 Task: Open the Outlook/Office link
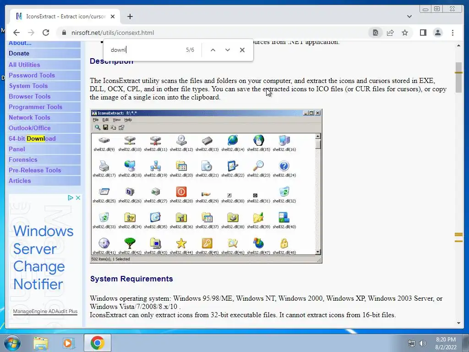click(x=30, y=128)
